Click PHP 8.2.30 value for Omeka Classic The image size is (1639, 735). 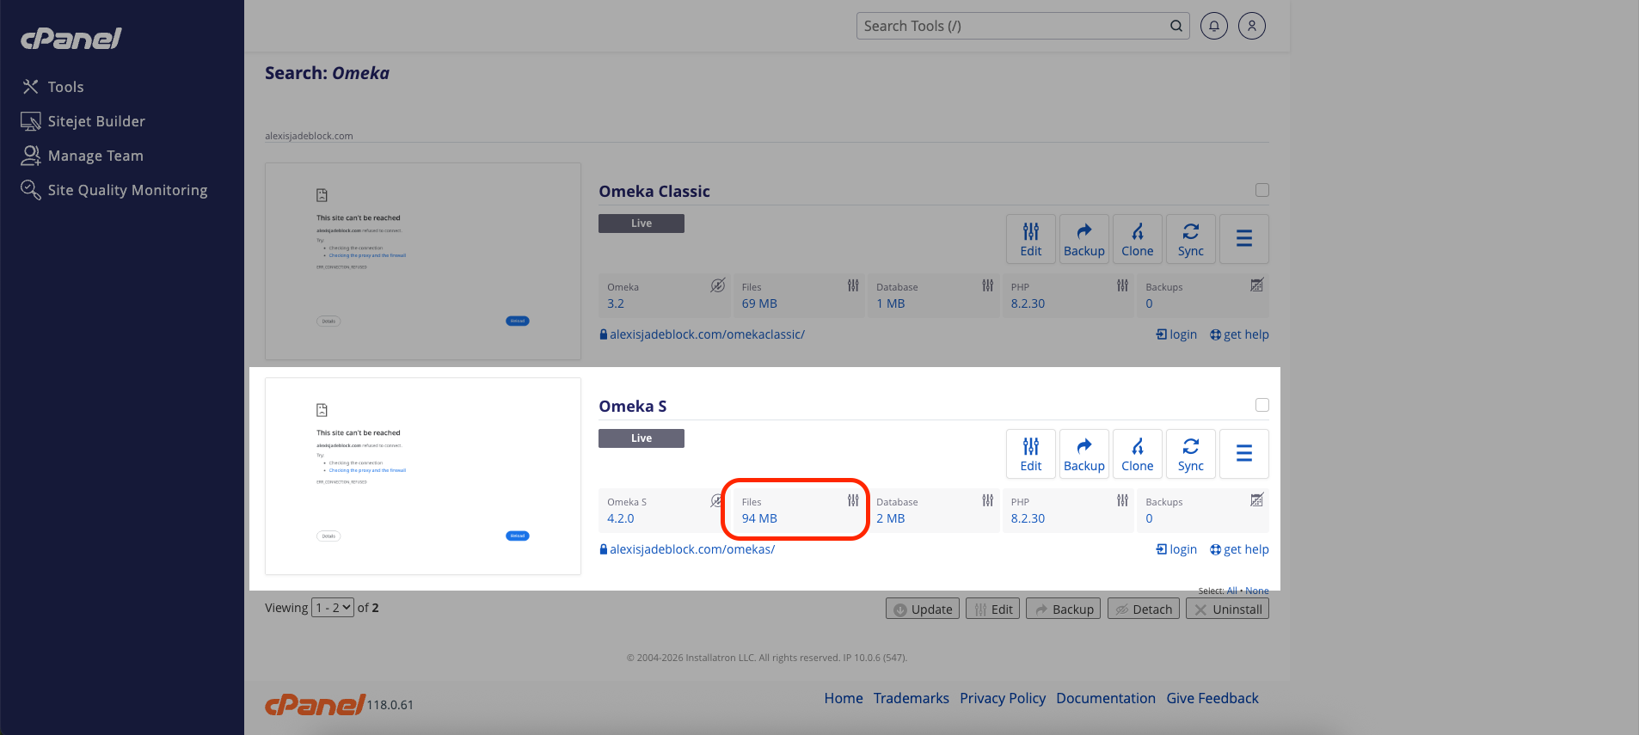coord(1028,303)
